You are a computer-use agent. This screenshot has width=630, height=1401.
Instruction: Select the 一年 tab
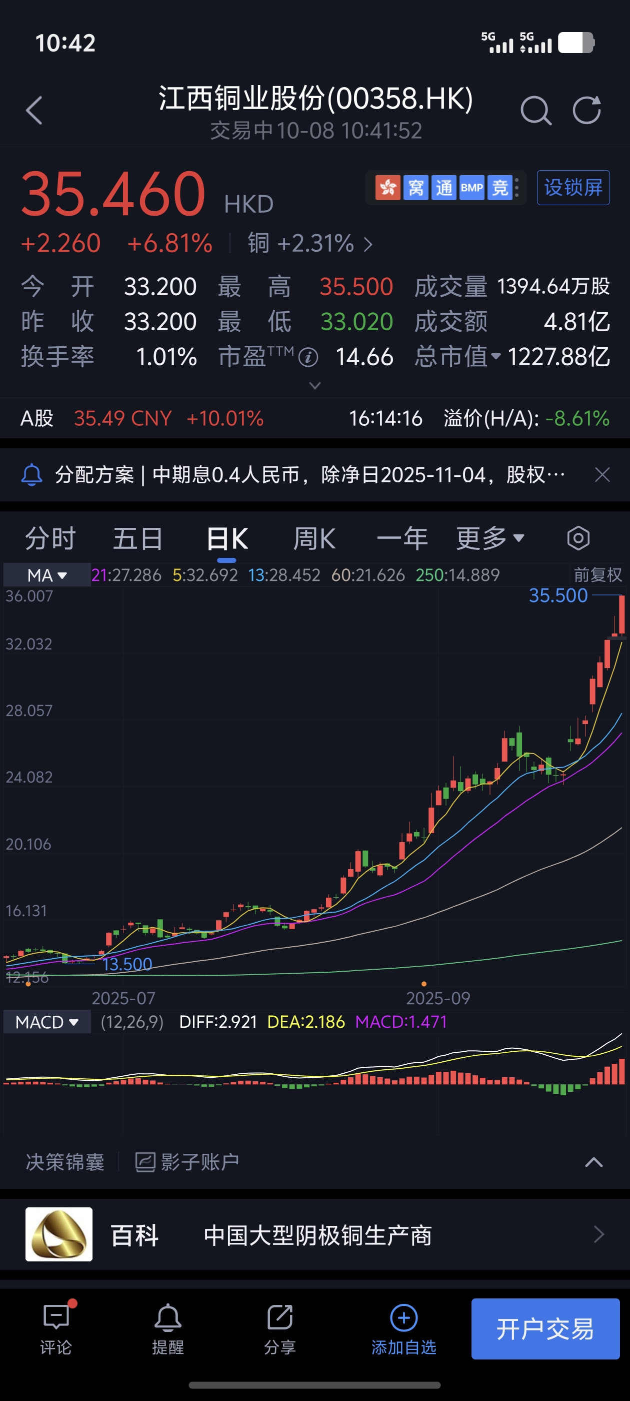[402, 538]
